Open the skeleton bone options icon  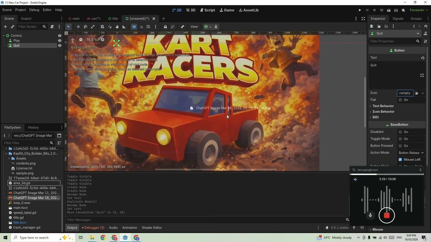(x=183, y=27)
